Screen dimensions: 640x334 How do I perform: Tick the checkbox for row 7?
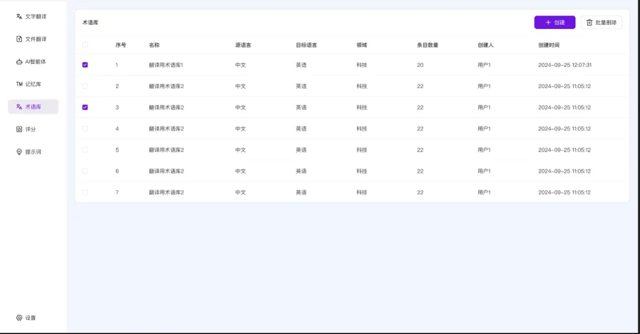tap(85, 192)
